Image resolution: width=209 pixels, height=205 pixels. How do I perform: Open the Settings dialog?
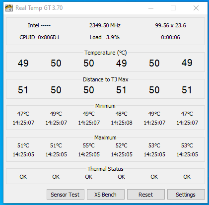pyautogui.click(x=186, y=195)
